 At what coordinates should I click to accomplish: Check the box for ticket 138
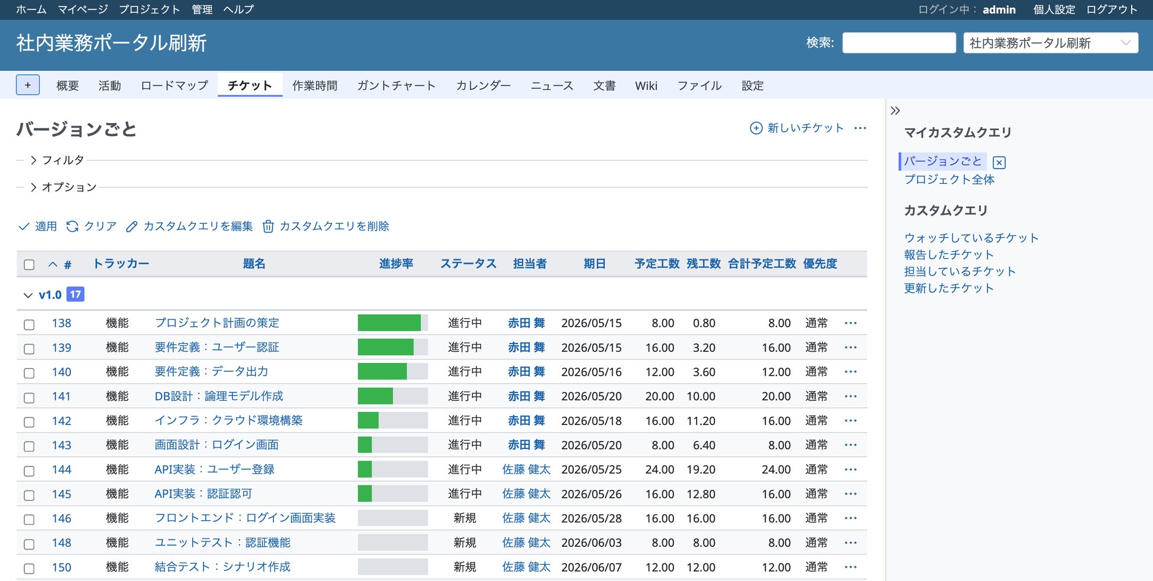coord(29,324)
